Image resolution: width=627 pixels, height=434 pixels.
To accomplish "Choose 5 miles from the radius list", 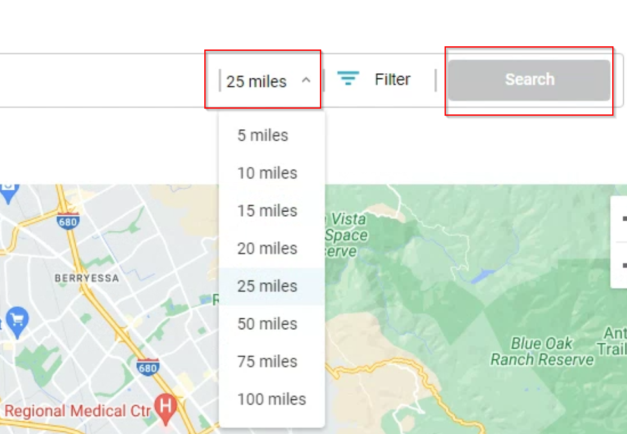I will point(263,136).
